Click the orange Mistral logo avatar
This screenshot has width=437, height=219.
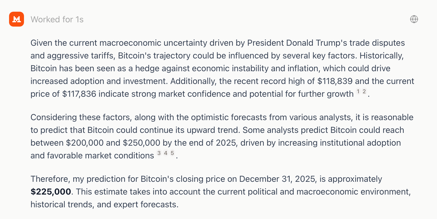click(x=17, y=19)
